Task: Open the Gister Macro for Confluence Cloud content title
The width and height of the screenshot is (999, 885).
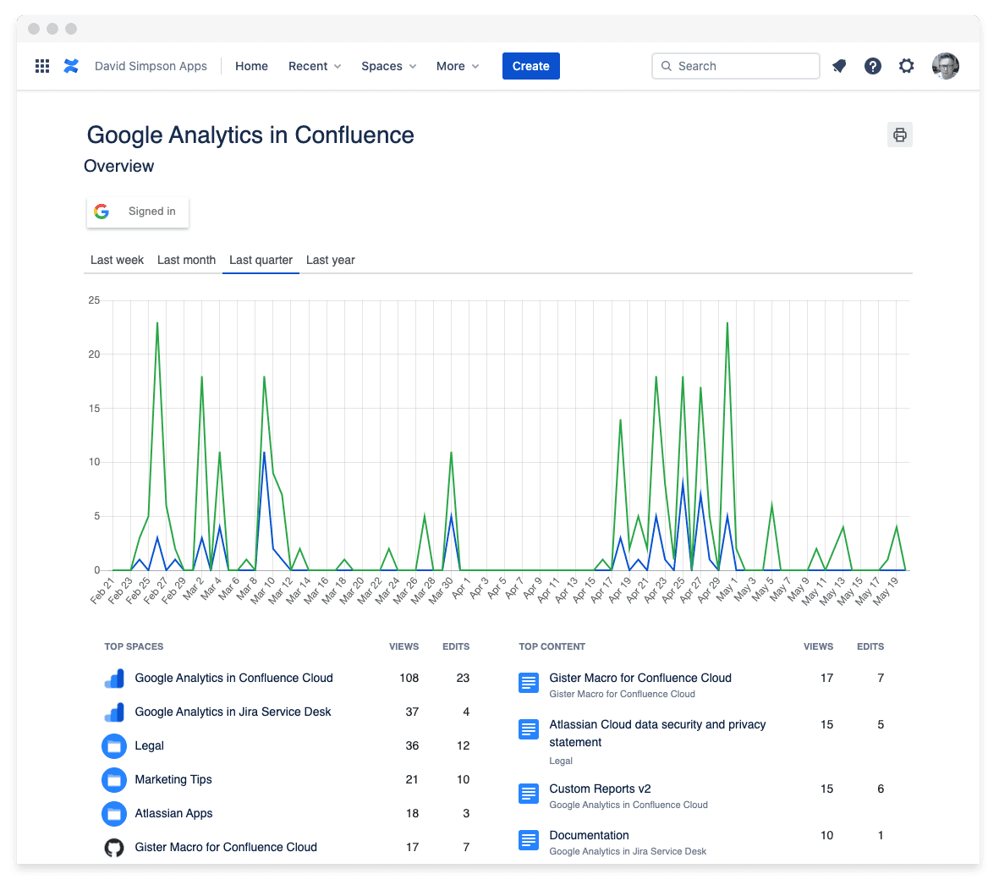Action: tap(640, 678)
